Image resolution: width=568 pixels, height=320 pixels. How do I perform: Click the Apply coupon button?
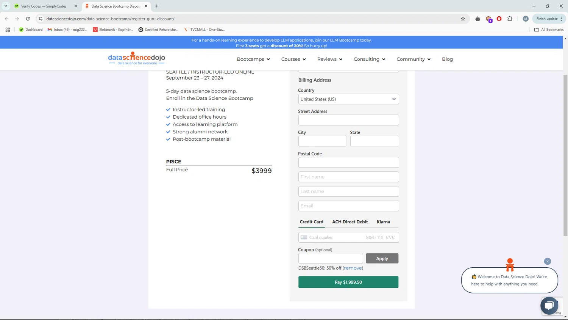[382, 258]
